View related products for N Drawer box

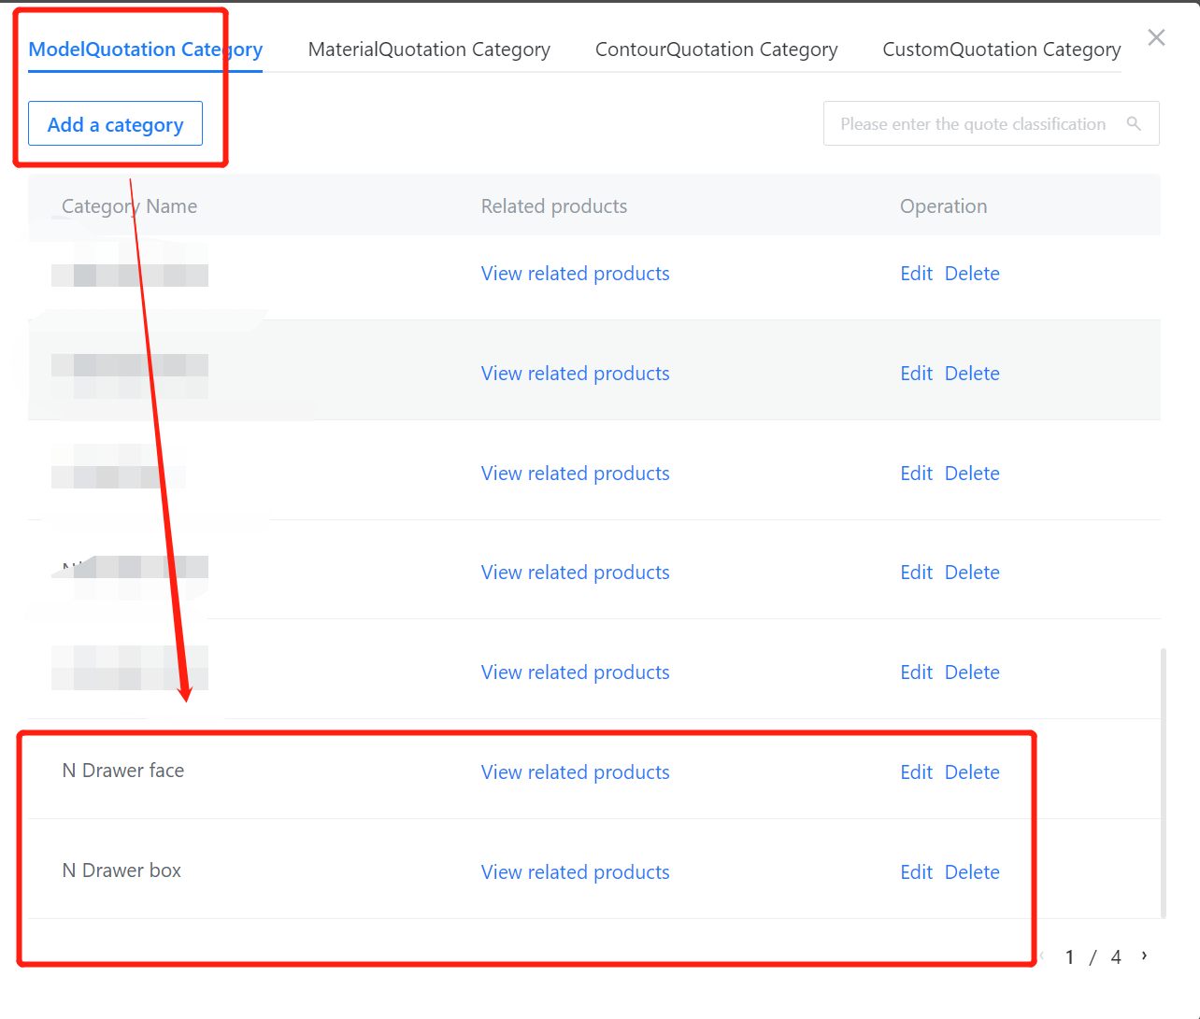point(575,872)
